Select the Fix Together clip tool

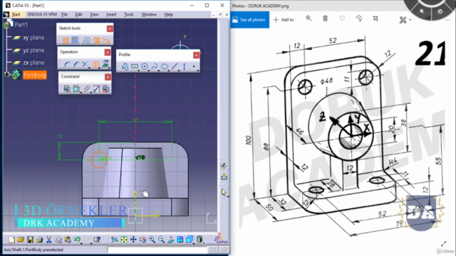[x=87, y=88]
